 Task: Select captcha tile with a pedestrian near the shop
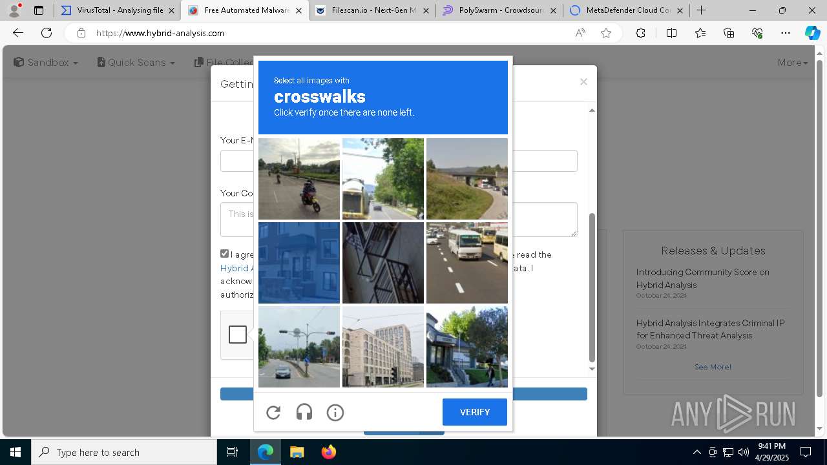tap(467, 347)
